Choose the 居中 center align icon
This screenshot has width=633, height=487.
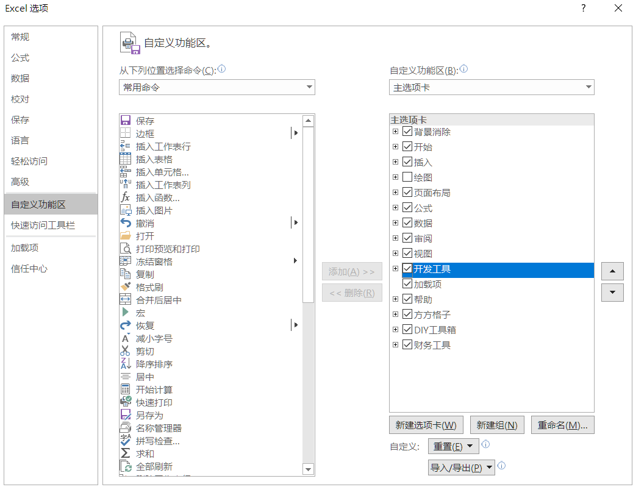point(126,377)
